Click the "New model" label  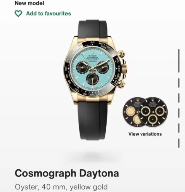[x=29, y=3]
